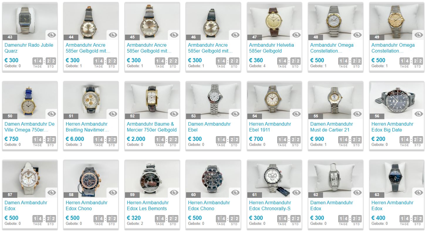Click the Herren Armbanduhr Ebel 1911 thumbnail
The image size is (426, 231).
274,100
